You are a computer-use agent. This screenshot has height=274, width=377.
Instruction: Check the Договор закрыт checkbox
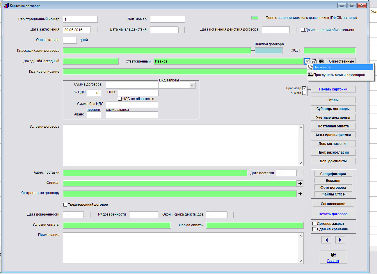click(314, 224)
